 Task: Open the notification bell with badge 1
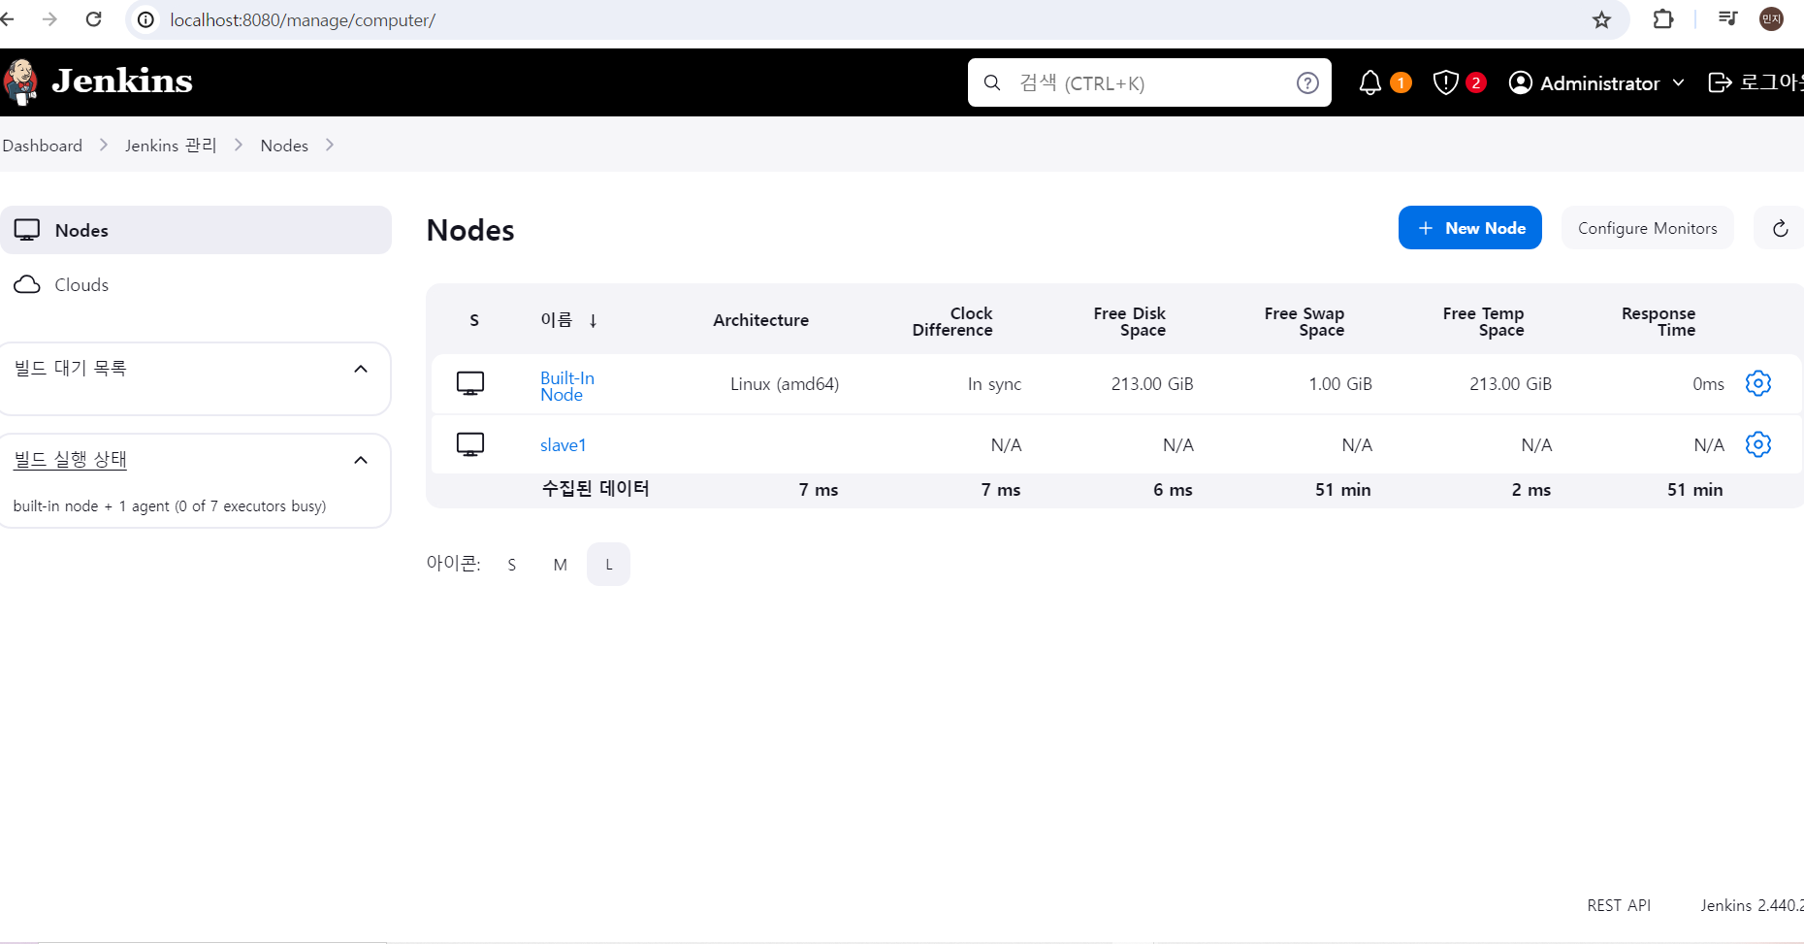click(x=1370, y=82)
